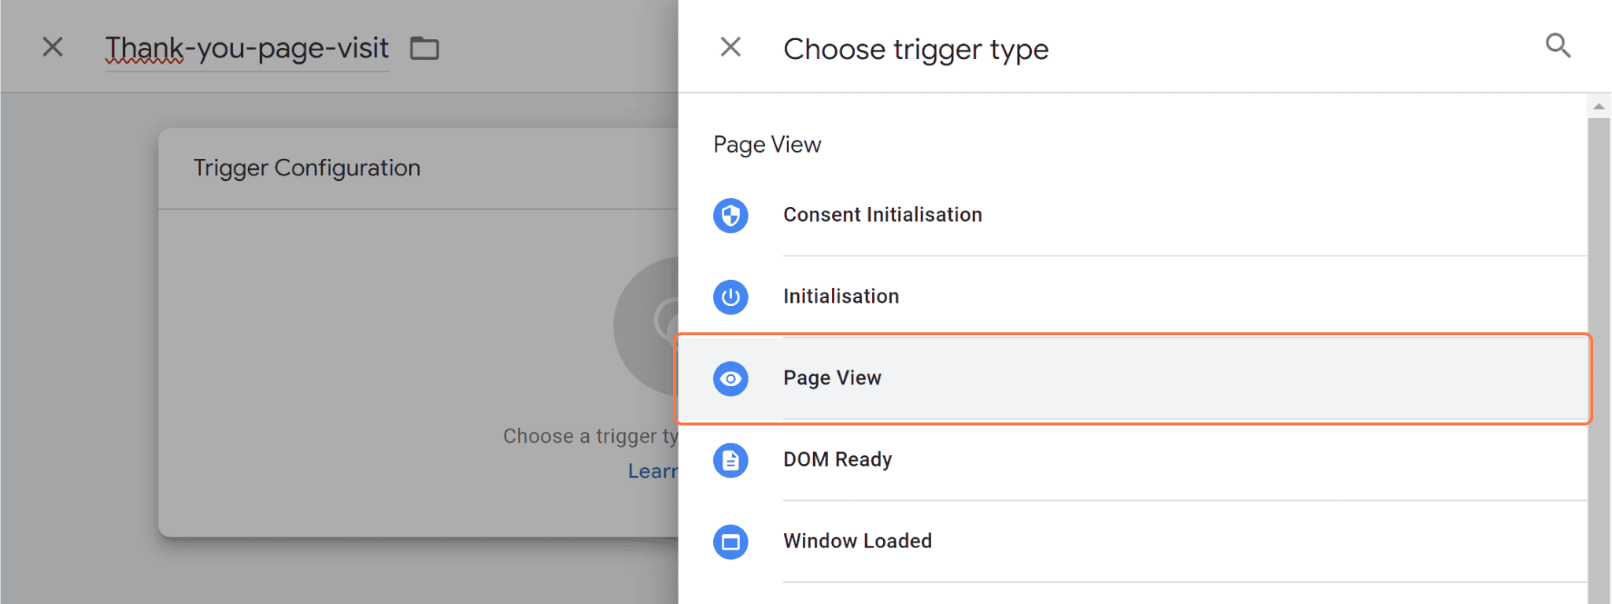Close the Choose trigger type panel

[x=730, y=47]
